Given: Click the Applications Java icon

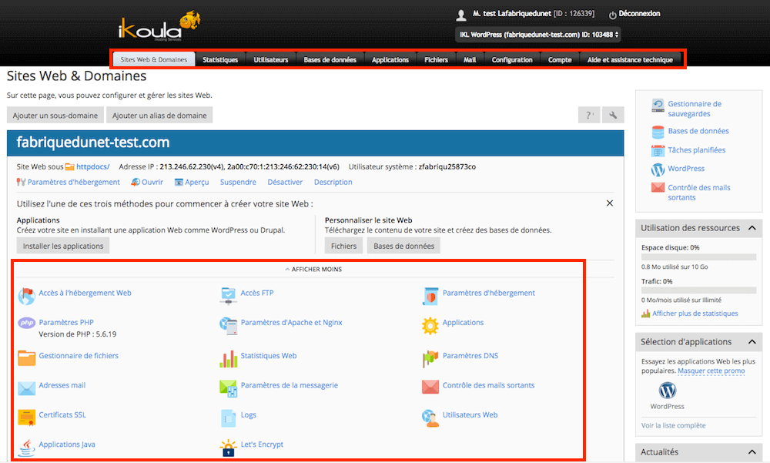Looking at the screenshot, I should 27,445.
